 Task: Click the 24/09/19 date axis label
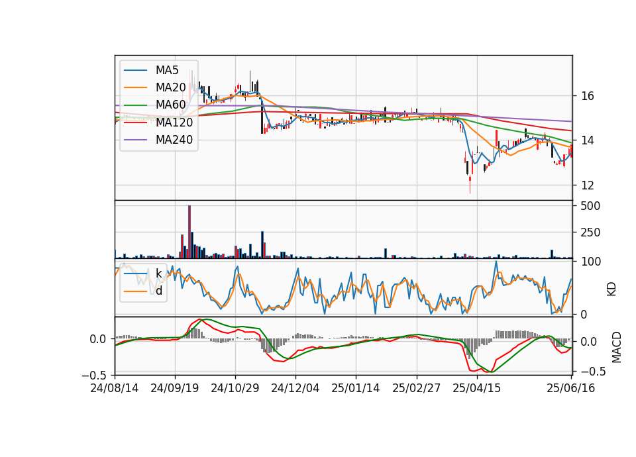pos(175,388)
